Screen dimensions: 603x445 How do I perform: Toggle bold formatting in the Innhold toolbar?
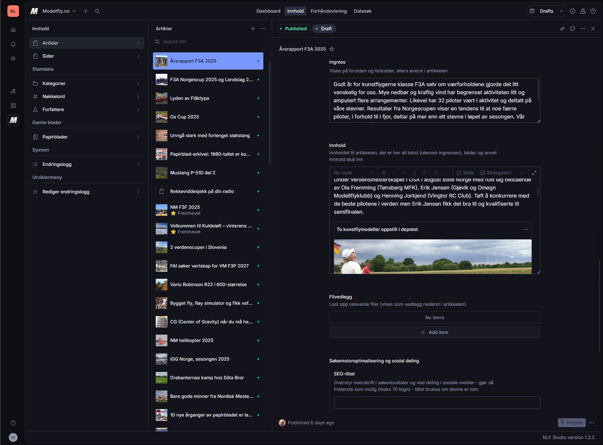point(384,173)
